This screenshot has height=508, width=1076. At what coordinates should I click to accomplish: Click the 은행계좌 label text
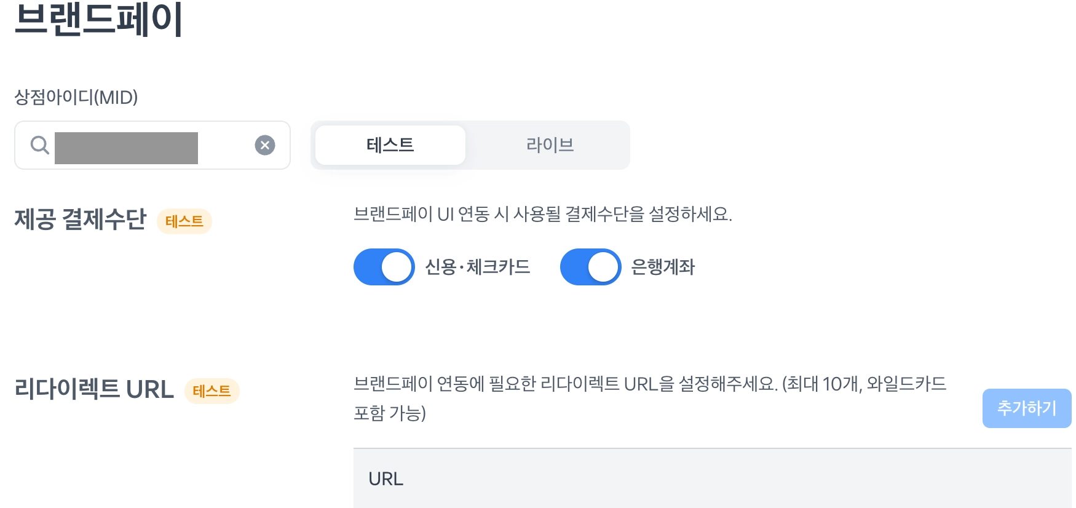click(663, 267)
